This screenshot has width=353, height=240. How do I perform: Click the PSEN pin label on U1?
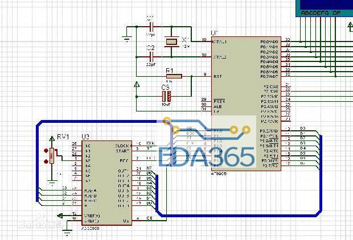tap(219, 101)
